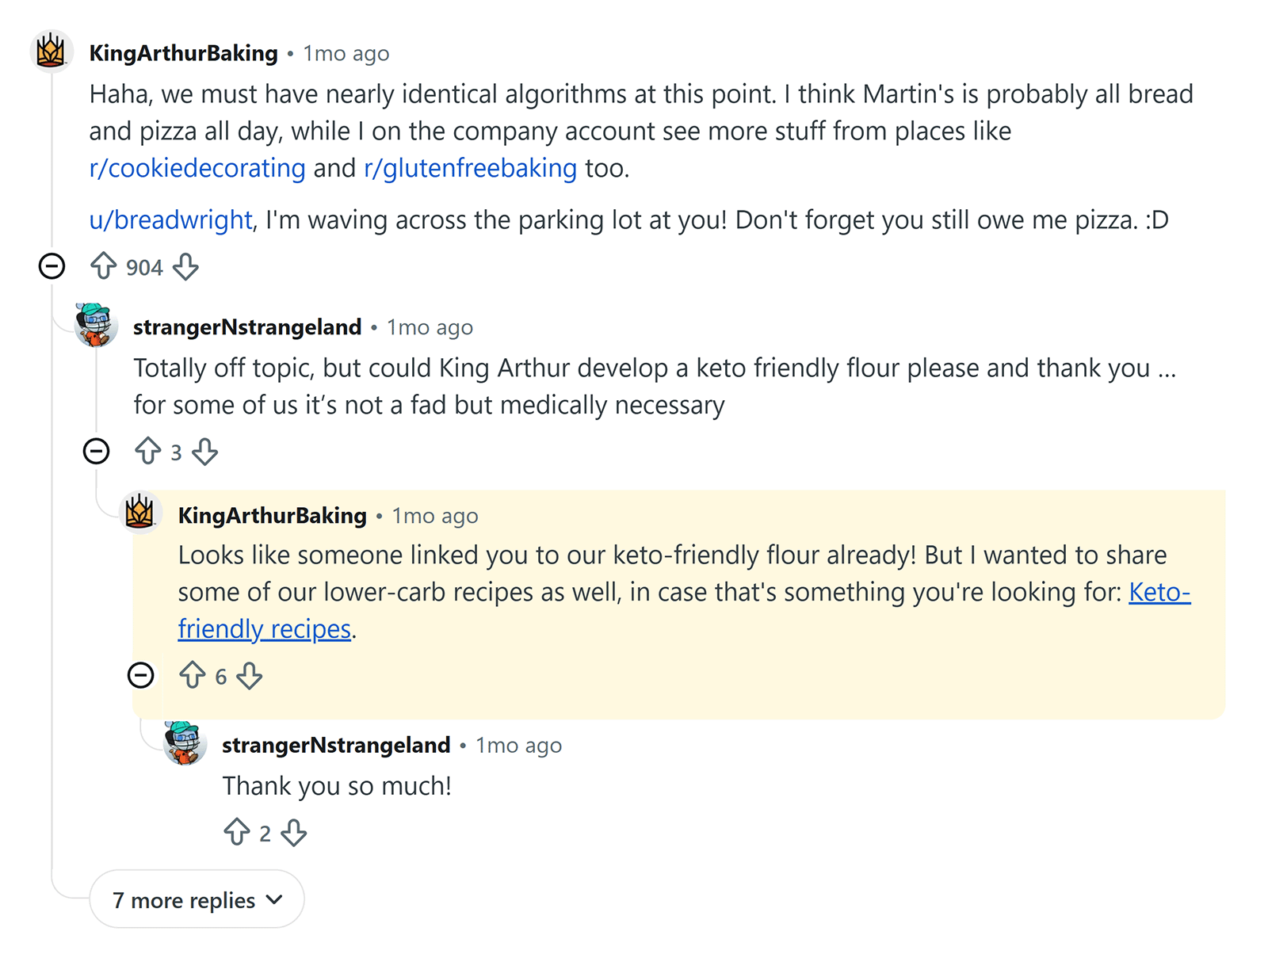The height and width of the screenshot is (958, 1268).
Task: Open u/breadwright's user profile
Action: pyautogui.click(x=170, y=219)
